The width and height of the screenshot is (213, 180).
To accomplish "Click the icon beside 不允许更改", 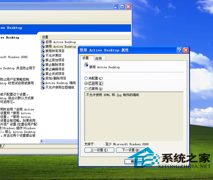I will point(43,56).
